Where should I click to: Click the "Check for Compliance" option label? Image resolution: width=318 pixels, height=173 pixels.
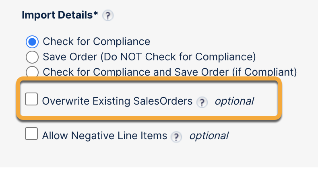tap(97, 41)
